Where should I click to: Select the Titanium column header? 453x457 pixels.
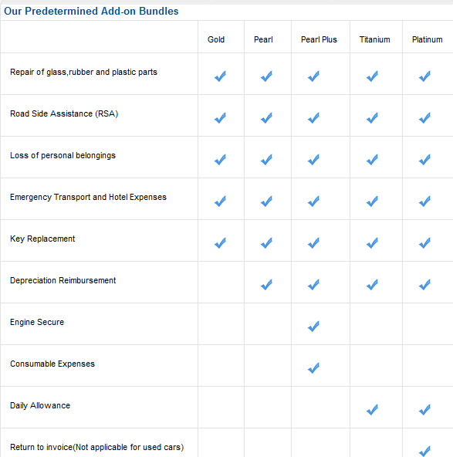pos(374,39)
